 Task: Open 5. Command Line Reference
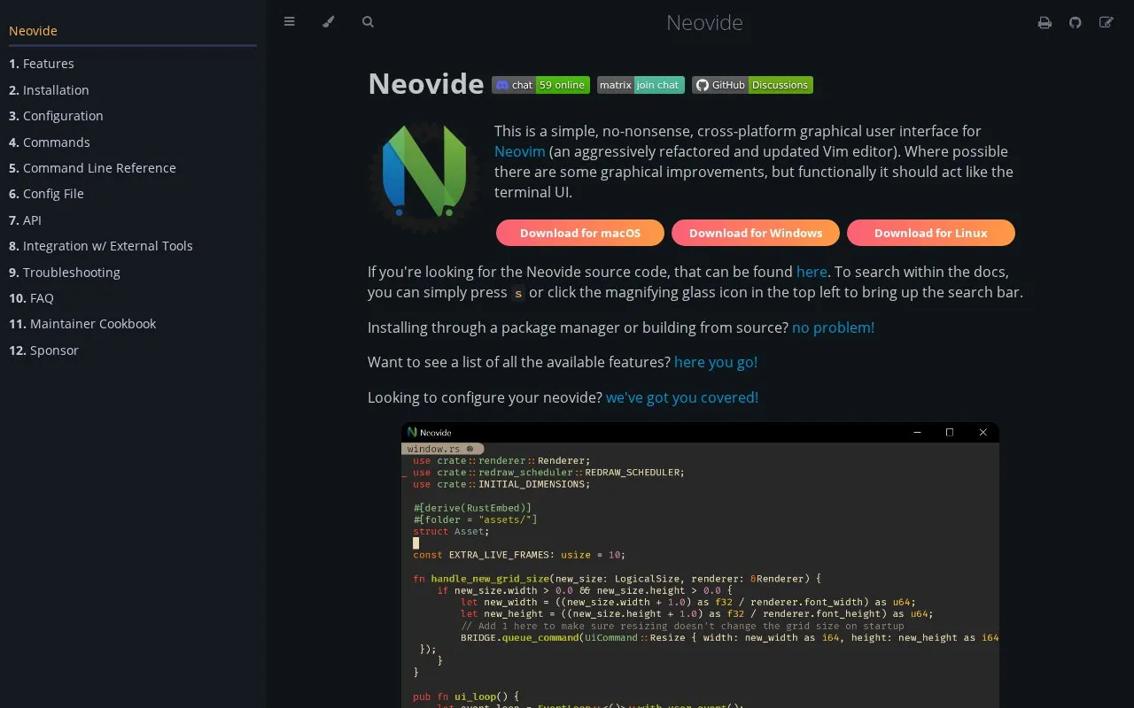(92, 168)
